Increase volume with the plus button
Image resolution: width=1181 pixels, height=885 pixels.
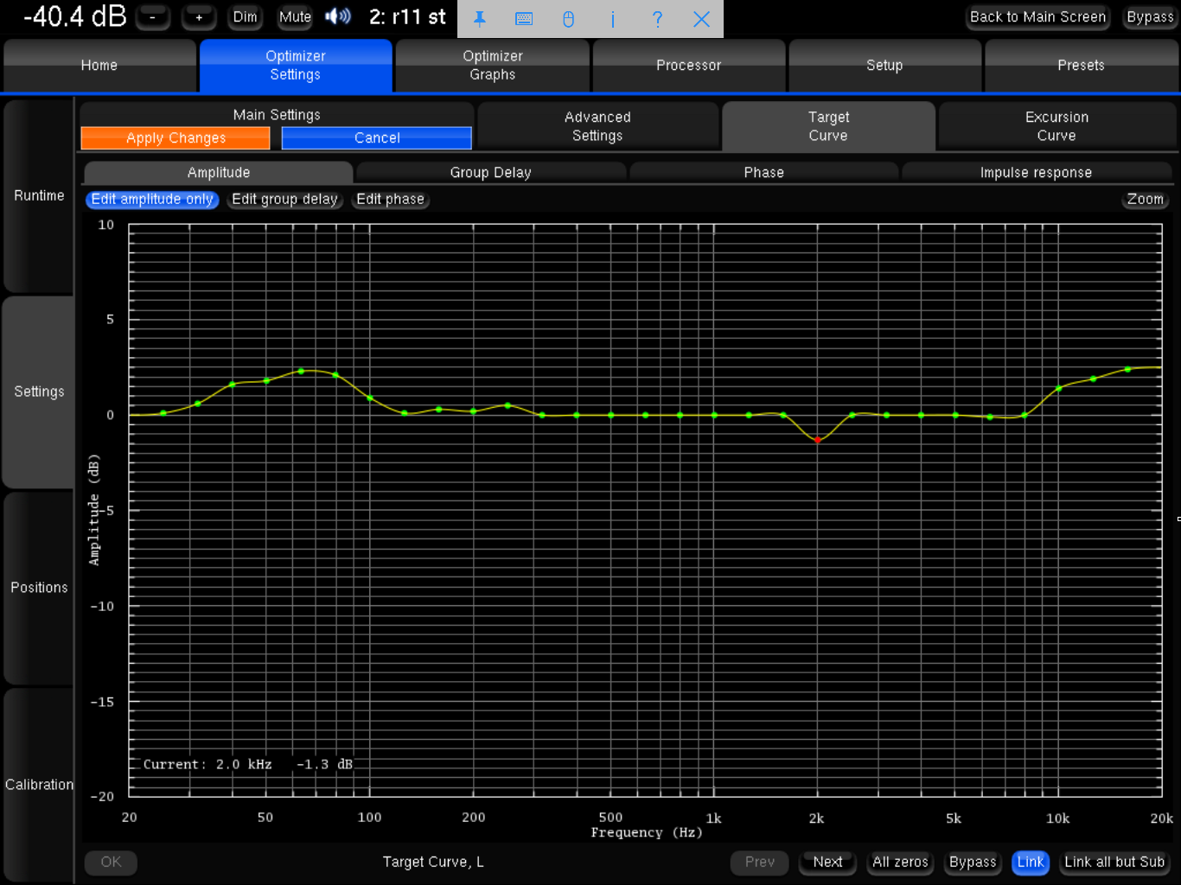tap(199, 17)
